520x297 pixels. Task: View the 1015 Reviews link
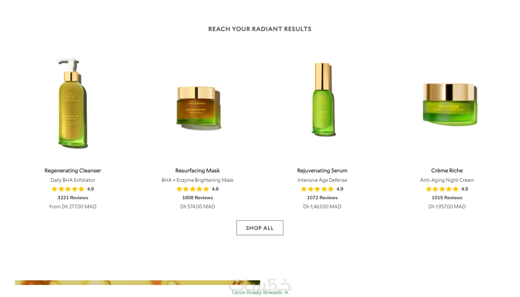(x=447, y=198)
